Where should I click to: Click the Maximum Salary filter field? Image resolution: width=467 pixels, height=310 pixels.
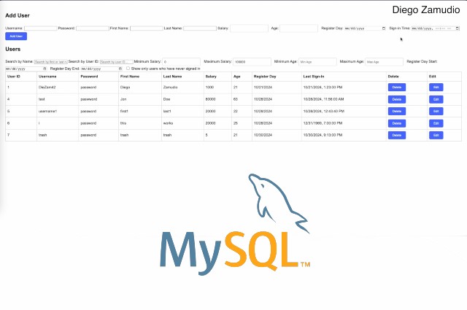(x=252, y=62)
